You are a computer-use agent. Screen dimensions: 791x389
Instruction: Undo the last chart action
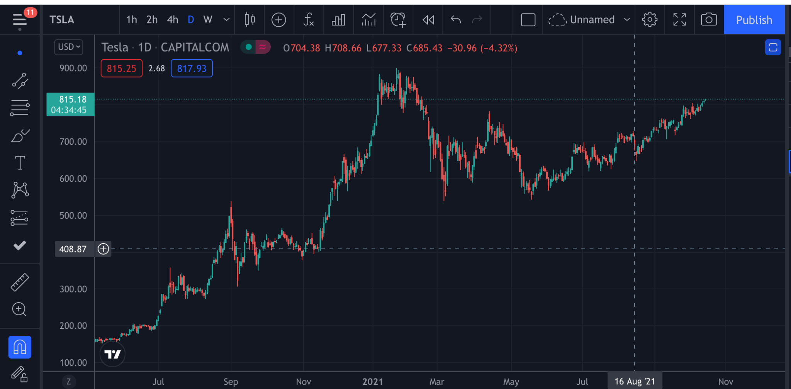(x=456, y=20)
